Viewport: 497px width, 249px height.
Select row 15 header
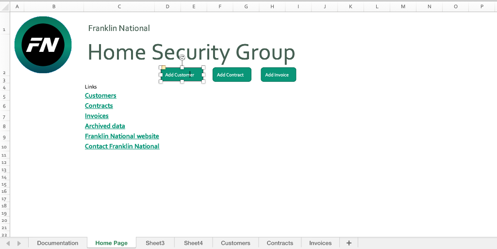coord(4,185)
